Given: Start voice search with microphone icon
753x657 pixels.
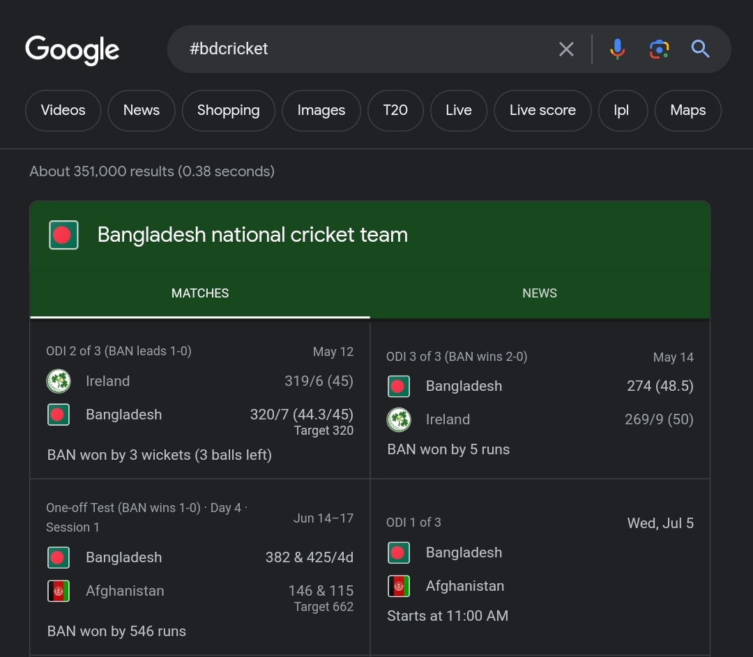Looking at the screenshot, I should 617,49.
